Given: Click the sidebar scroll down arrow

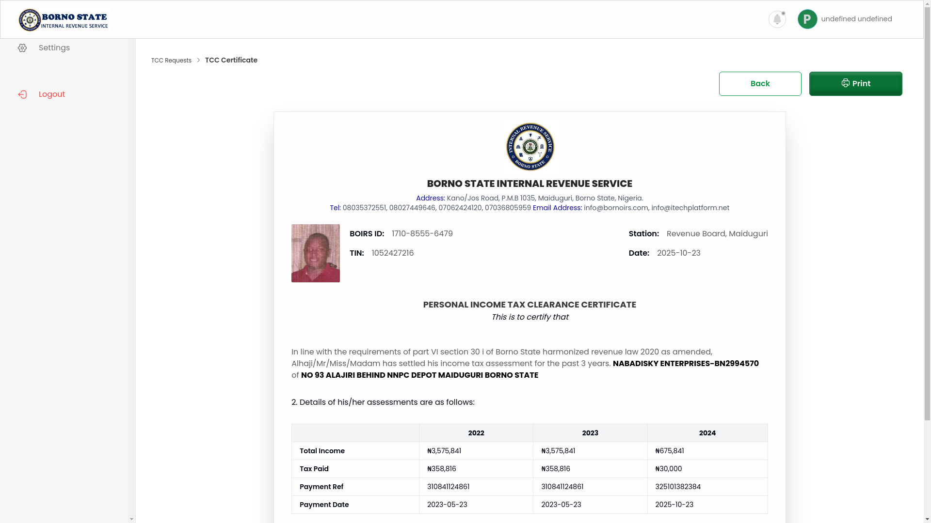Looking at the screenshot, I should [131, 519].
